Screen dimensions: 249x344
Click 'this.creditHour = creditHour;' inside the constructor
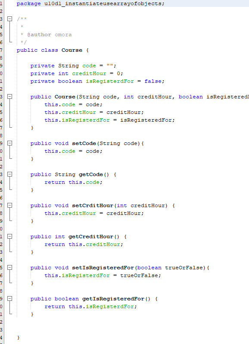(94, 112)
